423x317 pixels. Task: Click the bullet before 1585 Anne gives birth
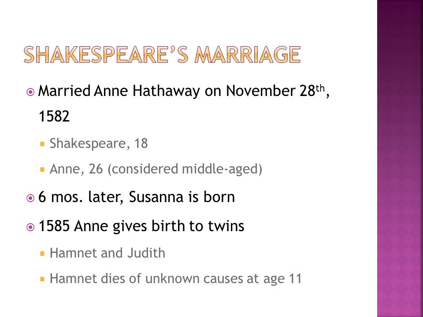(x=30, y=227)
